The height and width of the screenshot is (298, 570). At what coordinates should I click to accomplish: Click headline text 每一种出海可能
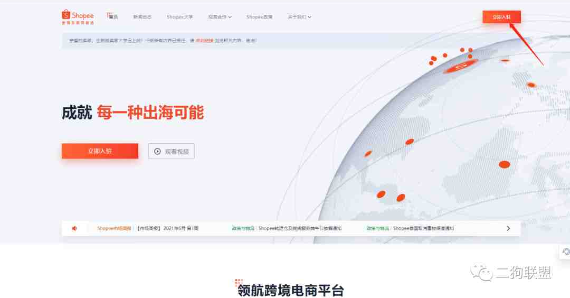[150, 113]
